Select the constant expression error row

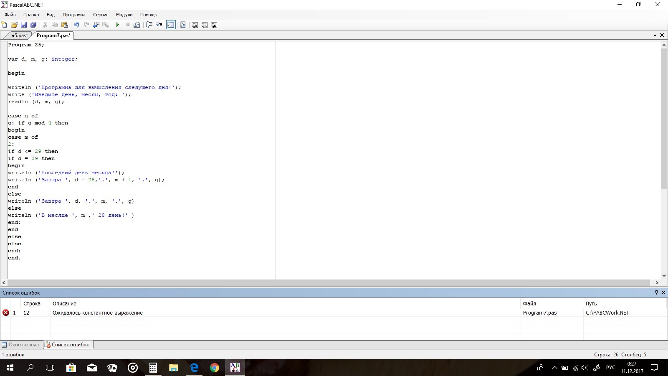pos(98,312)
